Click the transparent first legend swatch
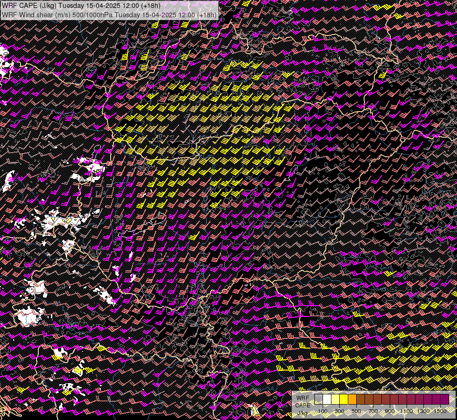The height and width of the screenshot is (420, 457). (318, 399)
